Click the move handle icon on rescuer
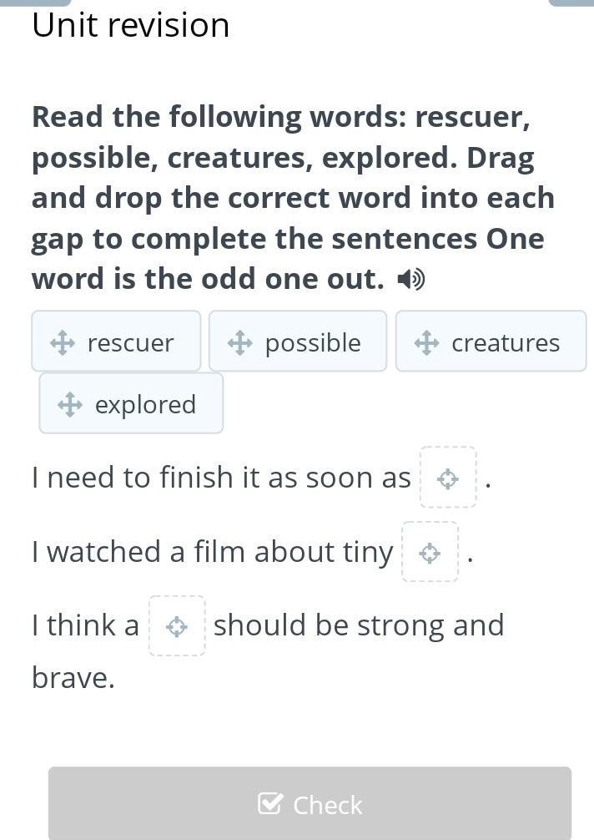Viewport: 594px width, 840px height. point(63,342)
